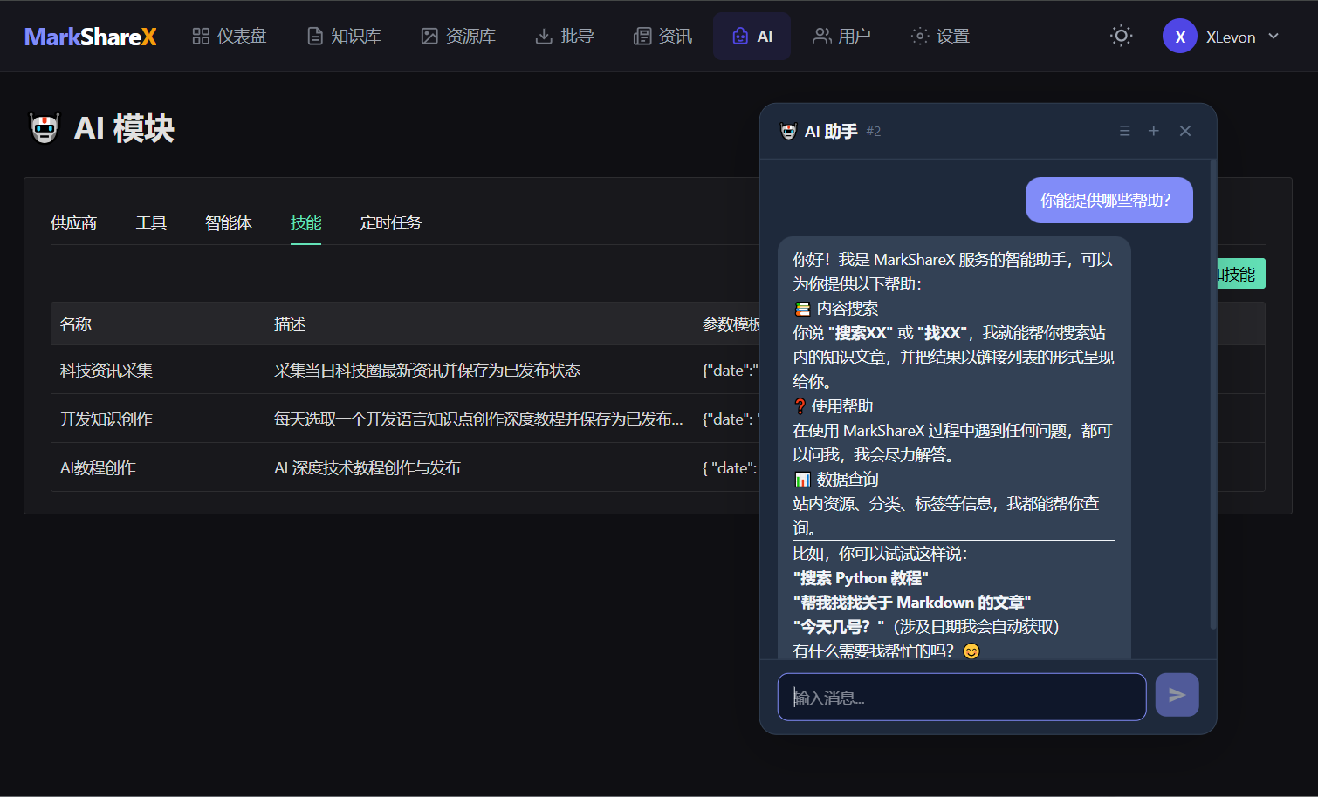Focus the 输入消息 chat input field

pos(962,697)
